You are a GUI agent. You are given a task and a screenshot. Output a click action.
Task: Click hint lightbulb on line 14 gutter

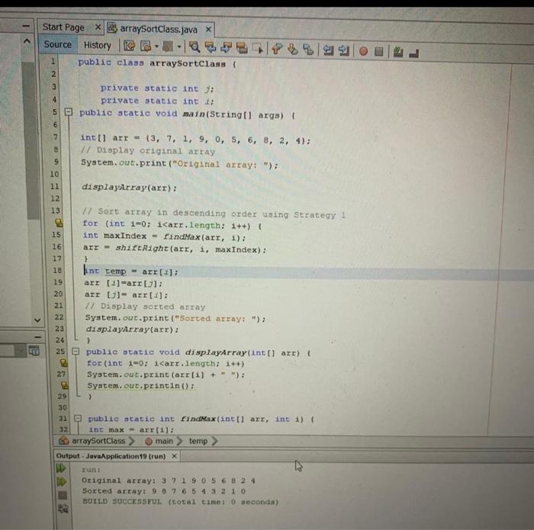click(x=59, y=223)
